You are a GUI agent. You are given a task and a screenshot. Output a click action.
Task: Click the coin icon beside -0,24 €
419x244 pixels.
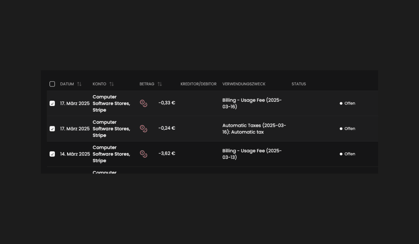click(x=144, y=129)
